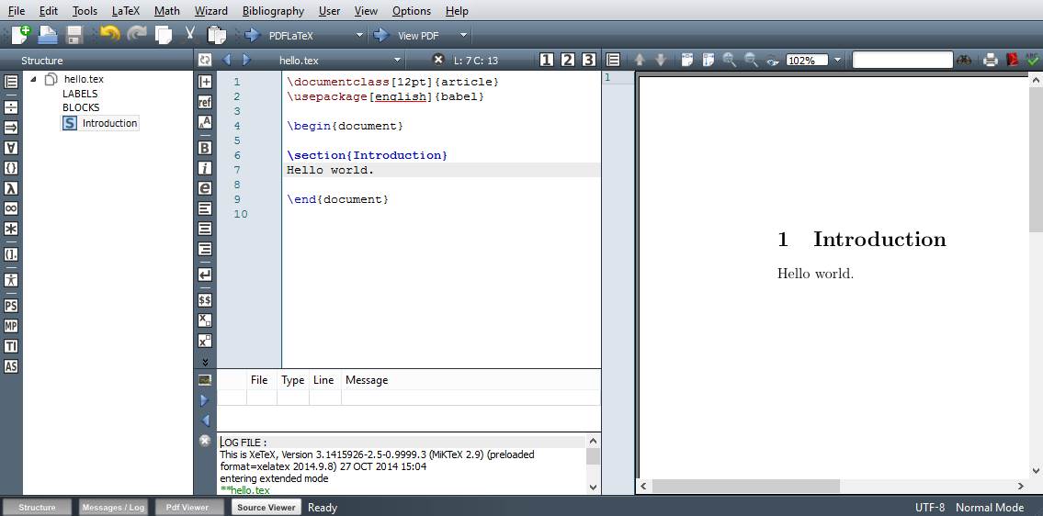1043x516 pixels.
Task: Print the PDF with printer icon
Action: click(990, 60)
